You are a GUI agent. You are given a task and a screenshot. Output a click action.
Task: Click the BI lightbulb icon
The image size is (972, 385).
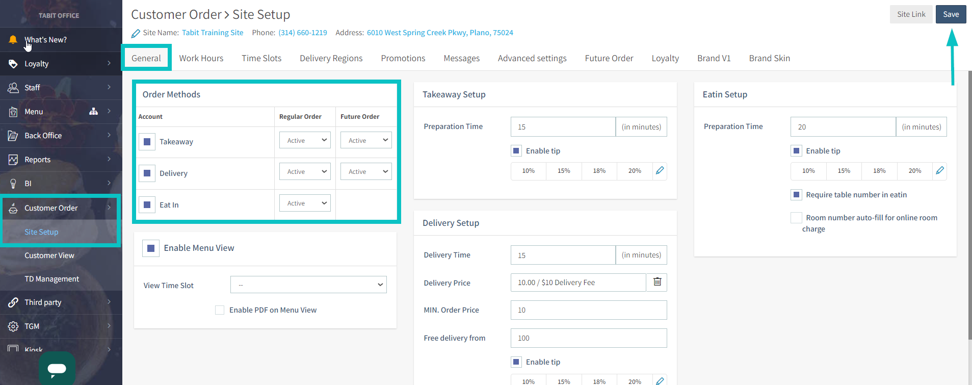click(x=13, y=184)
